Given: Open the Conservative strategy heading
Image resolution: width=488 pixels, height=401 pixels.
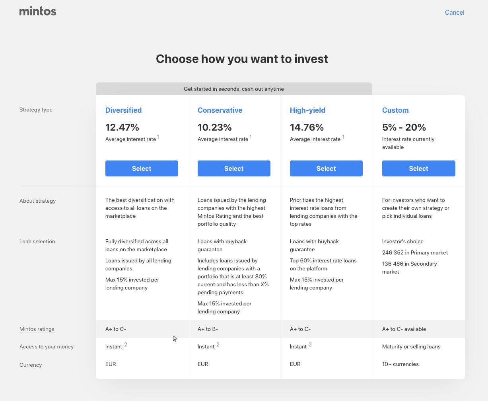Looking at the screenshot, I should [x=220, y=110].
